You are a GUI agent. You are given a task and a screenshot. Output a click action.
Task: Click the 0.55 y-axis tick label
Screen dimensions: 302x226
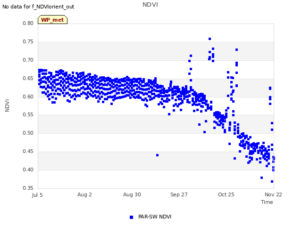pos(28,115)
